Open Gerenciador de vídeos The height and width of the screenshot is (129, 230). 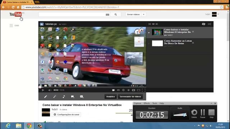[130, 96]
